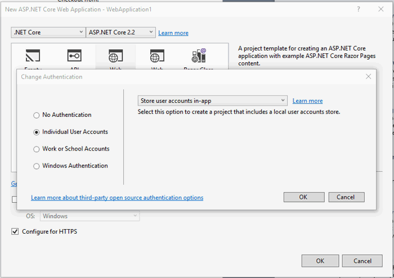Select the API project template icon

[x=74, y=57]
